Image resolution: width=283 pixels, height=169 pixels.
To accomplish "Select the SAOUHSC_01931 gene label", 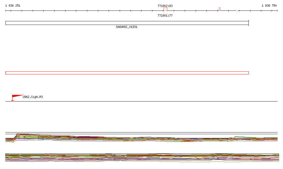I will coord(127,27).
